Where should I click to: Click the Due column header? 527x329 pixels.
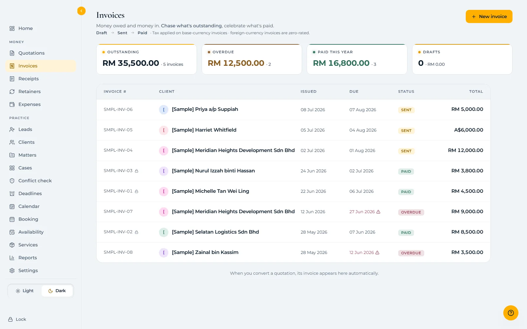tap(354, 91)
